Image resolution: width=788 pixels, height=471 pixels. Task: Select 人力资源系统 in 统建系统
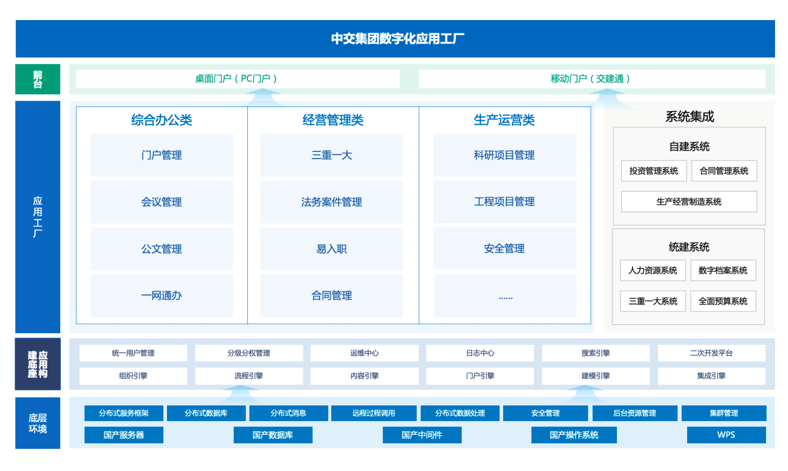tap(652, 270)
